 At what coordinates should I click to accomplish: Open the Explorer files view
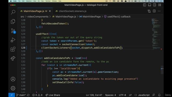tap(13, 21)
